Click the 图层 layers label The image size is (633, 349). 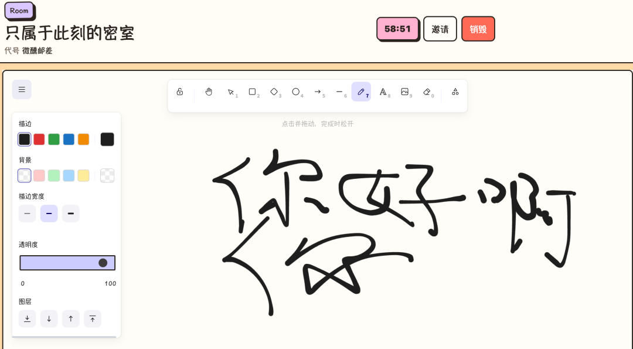point(25,301)
